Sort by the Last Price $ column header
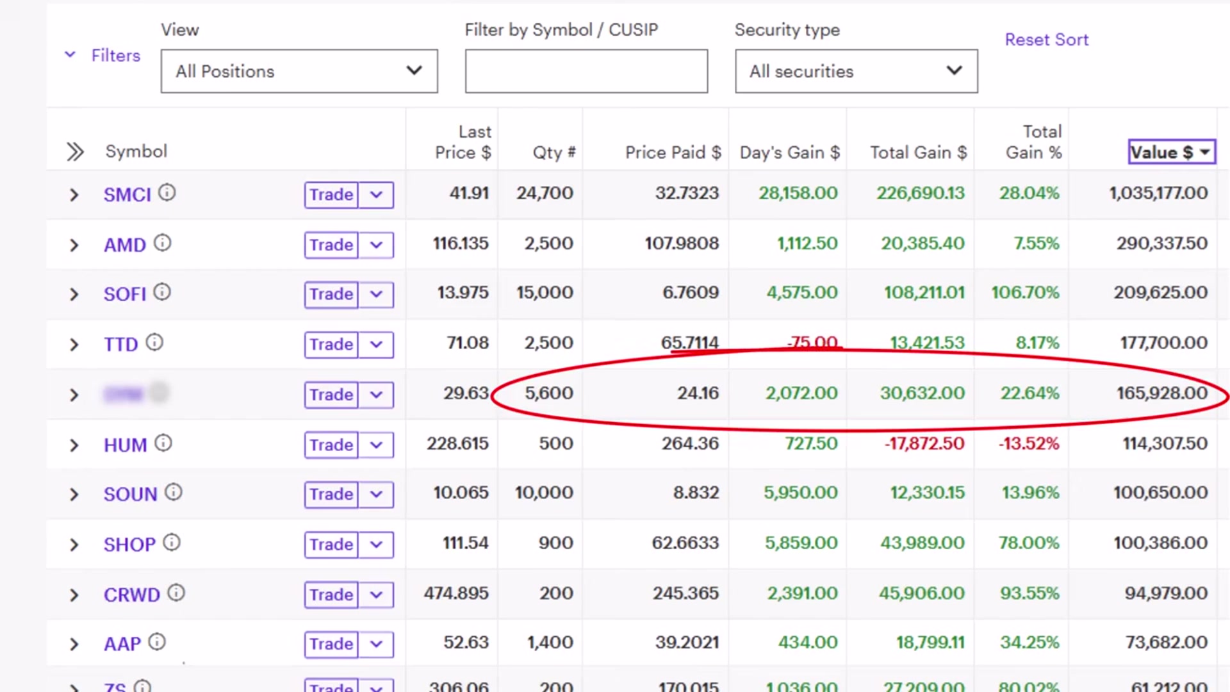 pos(463,142)
